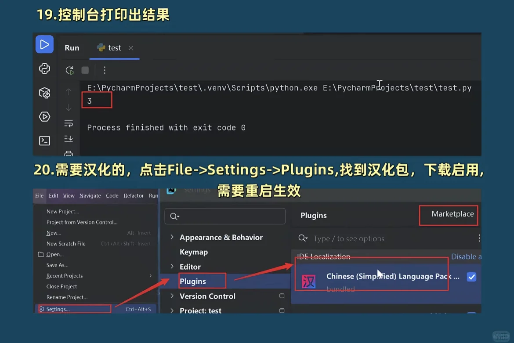Select the Python Packages sidebar icon
The height and width of the screenshot is (343, 514).
pyautogui.click(x=44, y=93)
